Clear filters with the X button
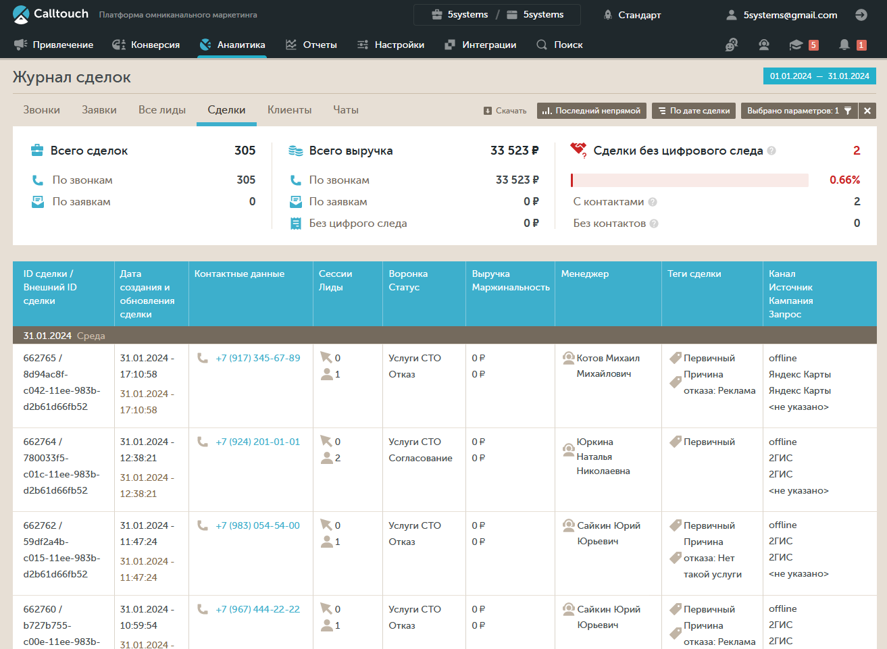Viewport: 887px width, 649px height. tap(867, 111)
